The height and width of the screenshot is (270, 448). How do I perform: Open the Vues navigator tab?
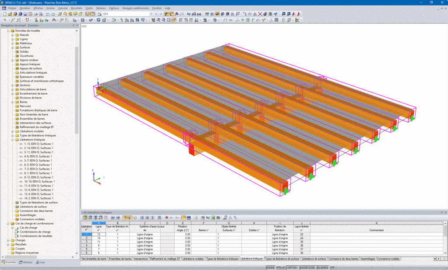(x=40, y=262)
